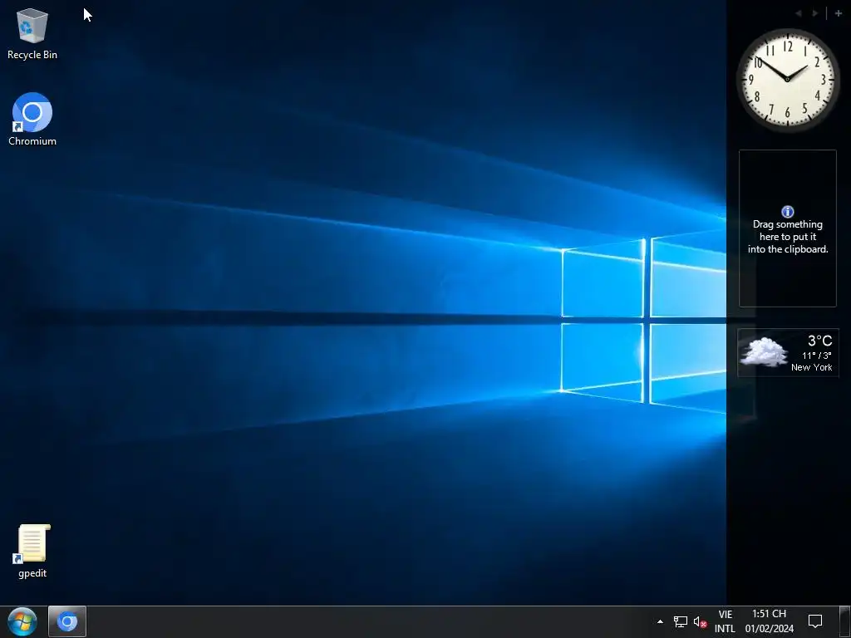The width and height of the screenshot is (851, 638).
Task: Select the Chromium desktop shortcut
Action: coord(32,120)
